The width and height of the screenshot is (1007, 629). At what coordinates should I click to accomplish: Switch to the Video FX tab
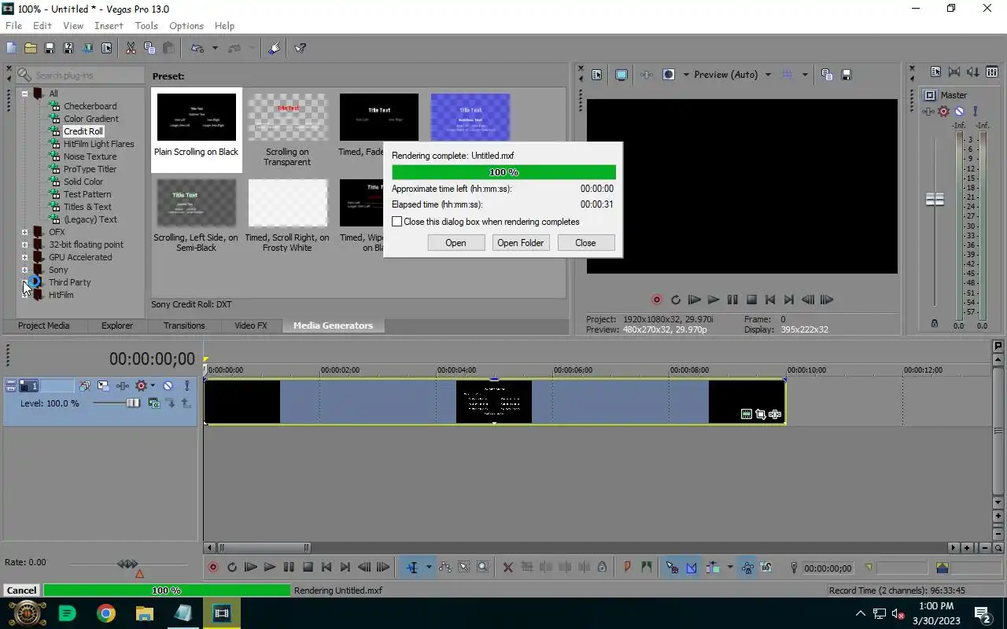(x=251, y=326)
